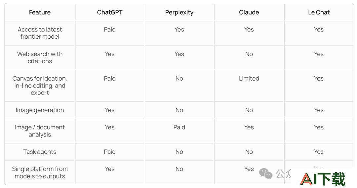Click the Access to latest frontier model row label
Viewport: 357px width, 188px height.
pyautogui.click(x=40, y=33)
